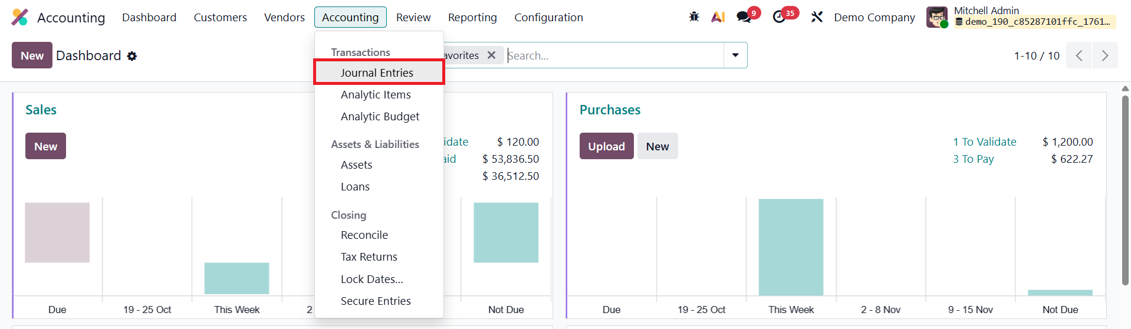Viewport: 1131px width, 329px height.
Task: Select Tax Returns in Closing section
Action: point(369,257)
